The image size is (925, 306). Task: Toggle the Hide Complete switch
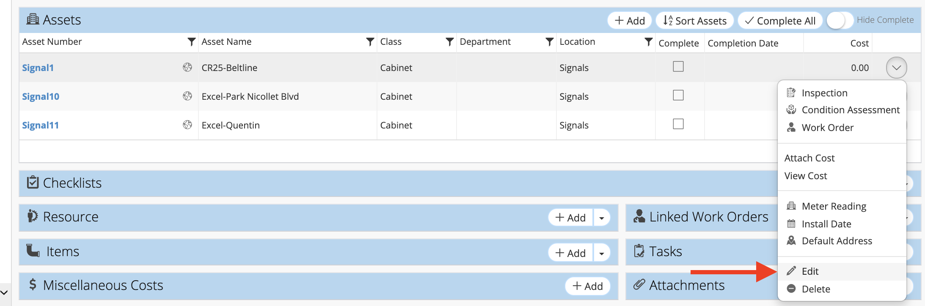point(840,20)
